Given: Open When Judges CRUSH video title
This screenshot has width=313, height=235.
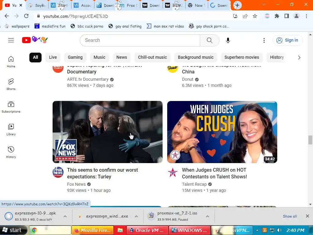Looking at the screenshot, I should pyautogui.click(x=214, y=173).
